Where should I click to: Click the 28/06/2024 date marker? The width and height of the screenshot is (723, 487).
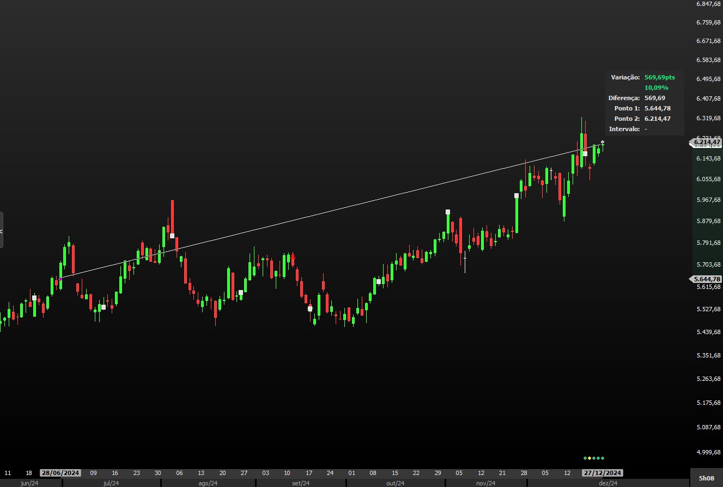coord(60,473)
